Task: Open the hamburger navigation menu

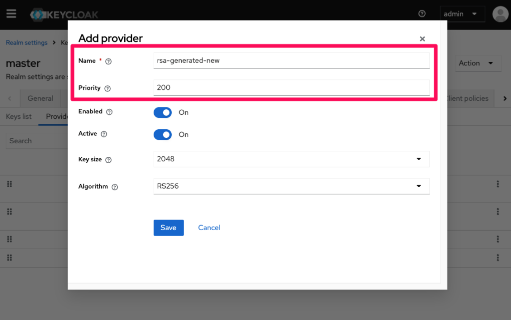Action: [11, 13]
